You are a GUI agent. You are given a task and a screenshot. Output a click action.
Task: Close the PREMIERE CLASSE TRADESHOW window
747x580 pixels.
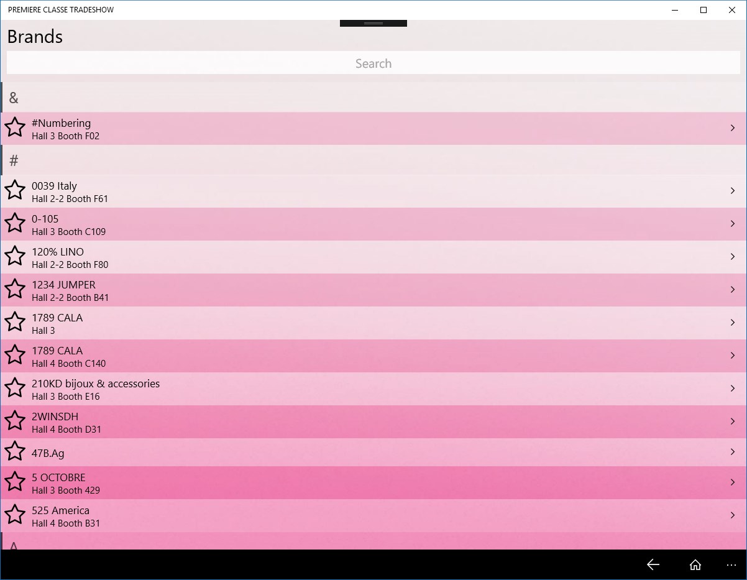point(732,10)
